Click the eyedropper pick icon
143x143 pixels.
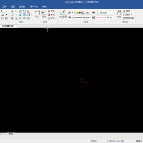point(6,15)
